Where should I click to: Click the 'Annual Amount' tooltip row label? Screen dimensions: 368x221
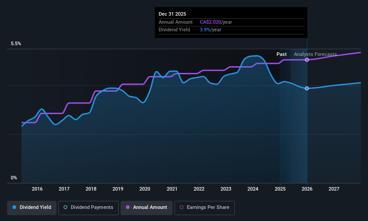(x=176, y=22)
